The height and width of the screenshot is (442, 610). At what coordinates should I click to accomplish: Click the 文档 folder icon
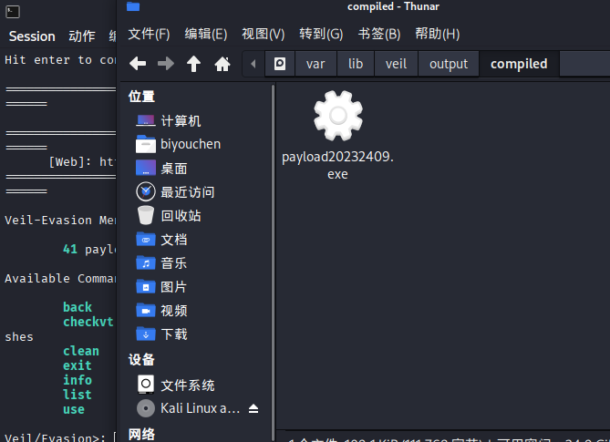coord(146,239)
